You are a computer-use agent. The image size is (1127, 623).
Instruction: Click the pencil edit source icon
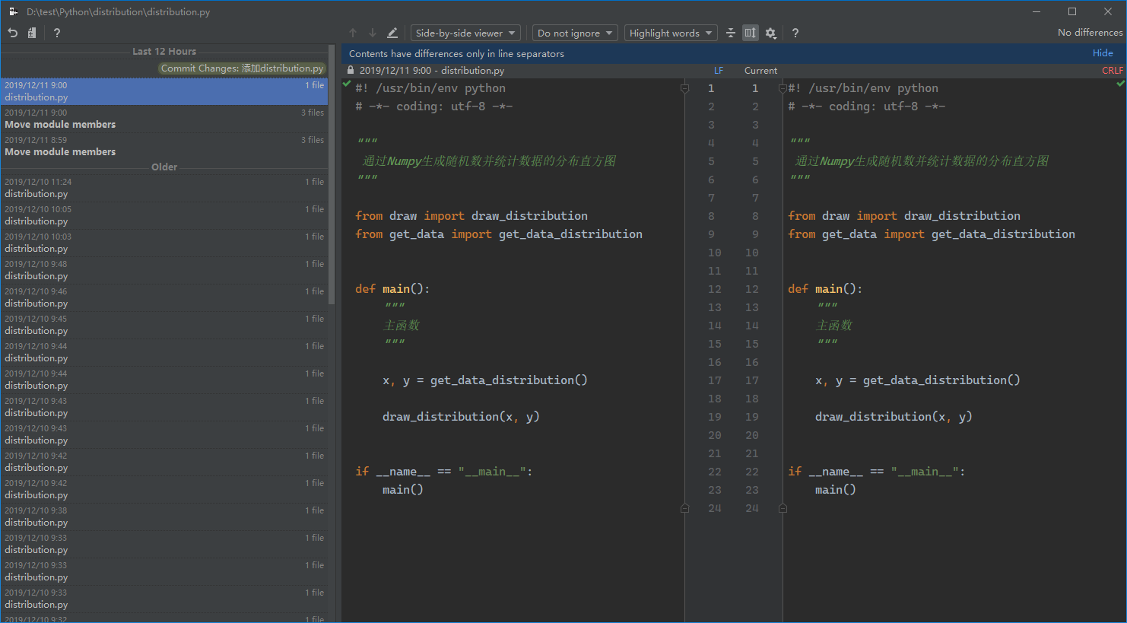pos(392,33)
